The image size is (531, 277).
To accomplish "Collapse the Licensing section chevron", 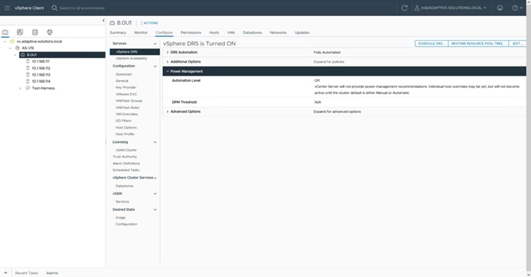I will point(155,142).
